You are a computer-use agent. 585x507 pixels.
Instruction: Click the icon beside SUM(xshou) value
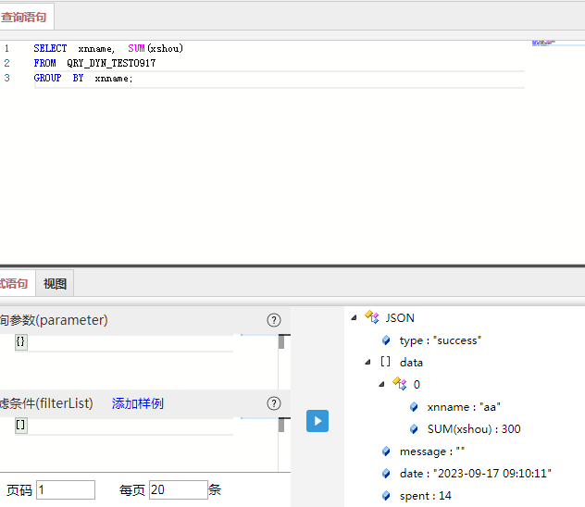pyautogui.click(x=414, y=428)
